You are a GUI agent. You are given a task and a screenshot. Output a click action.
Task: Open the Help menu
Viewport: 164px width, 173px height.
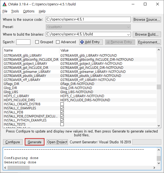click(x=42, y=11)
